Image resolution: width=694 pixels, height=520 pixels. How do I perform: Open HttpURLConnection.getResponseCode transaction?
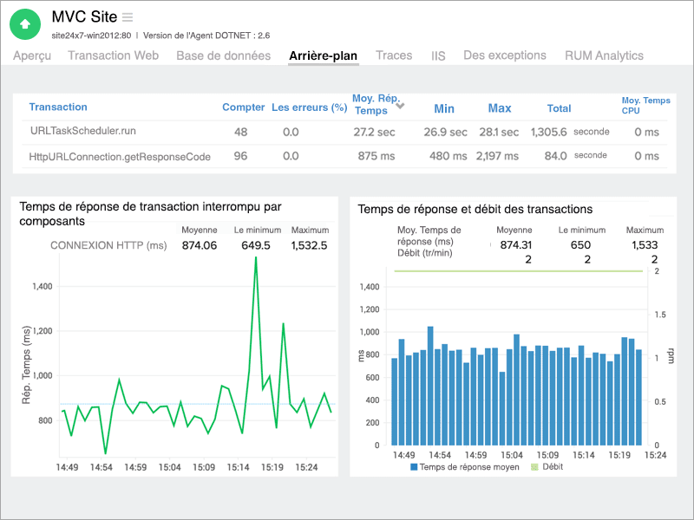pos(120,156)
